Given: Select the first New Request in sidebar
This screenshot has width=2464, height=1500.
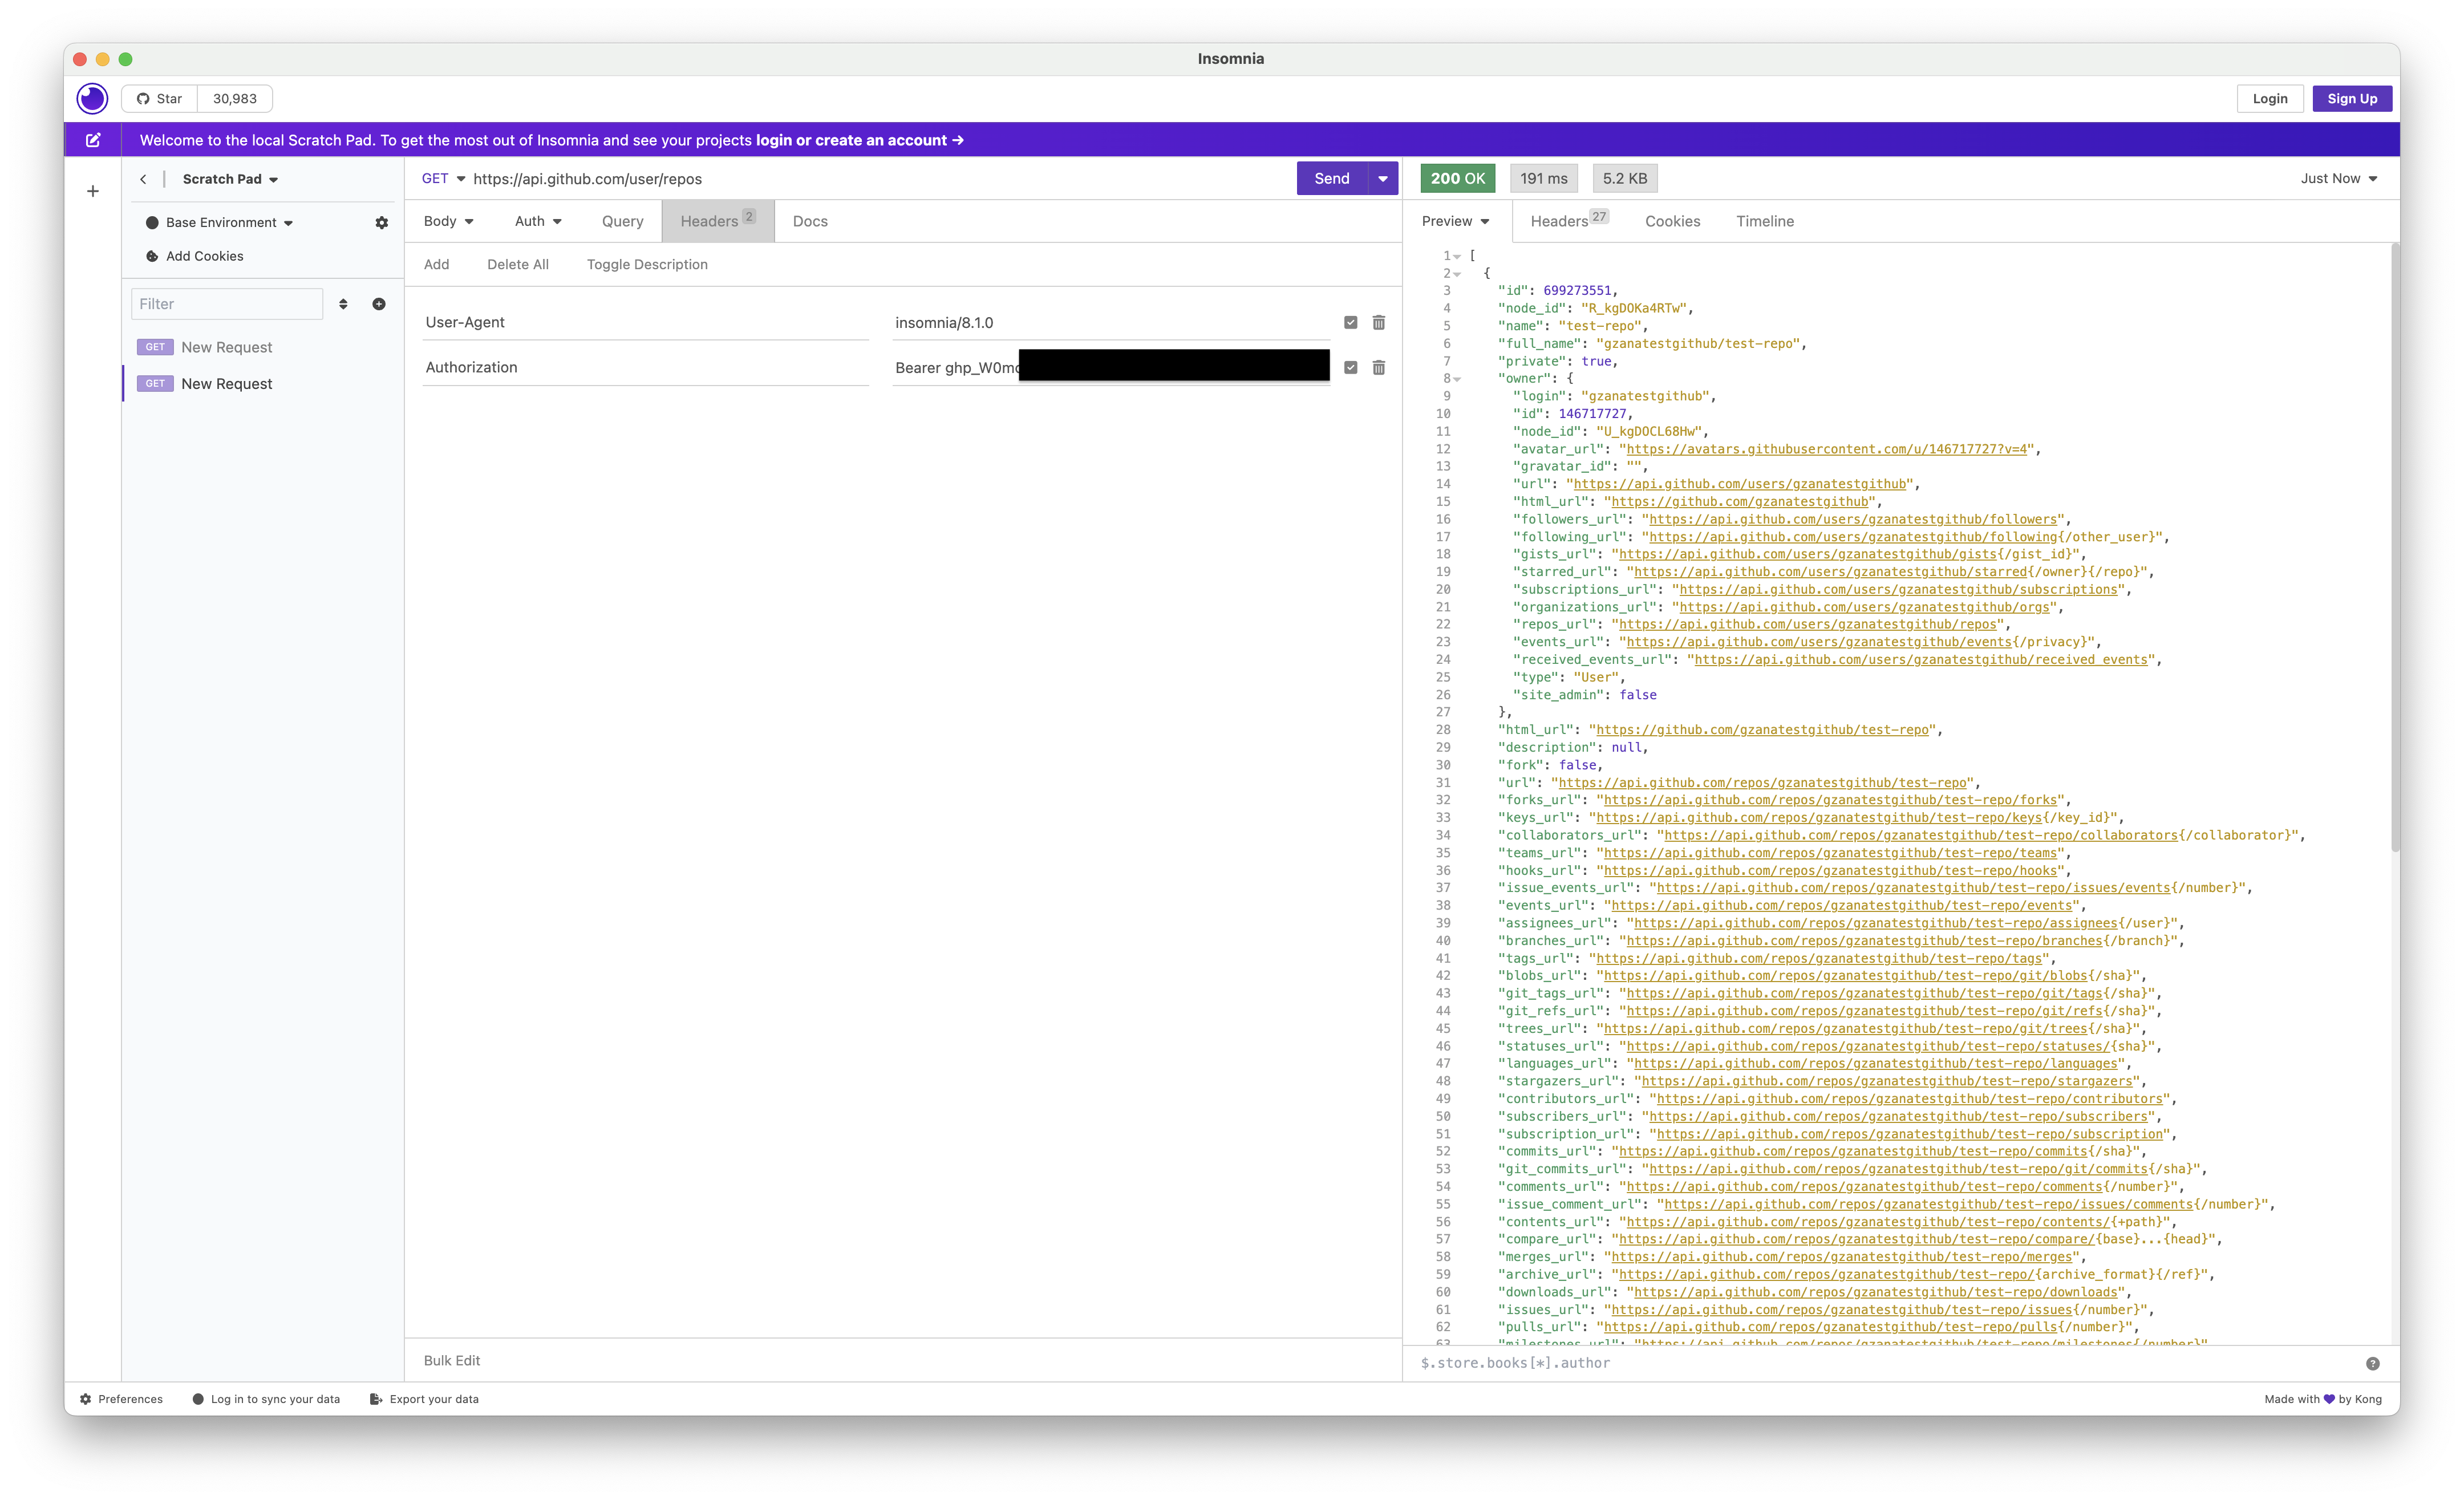Looking at the screenshot, I should (262, 347).
